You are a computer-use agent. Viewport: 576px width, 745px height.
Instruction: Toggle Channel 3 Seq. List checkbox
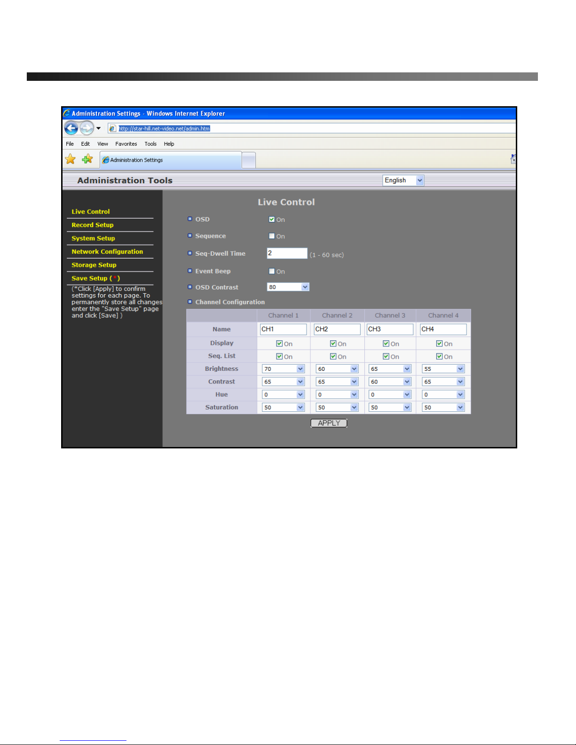pos(386,356)
